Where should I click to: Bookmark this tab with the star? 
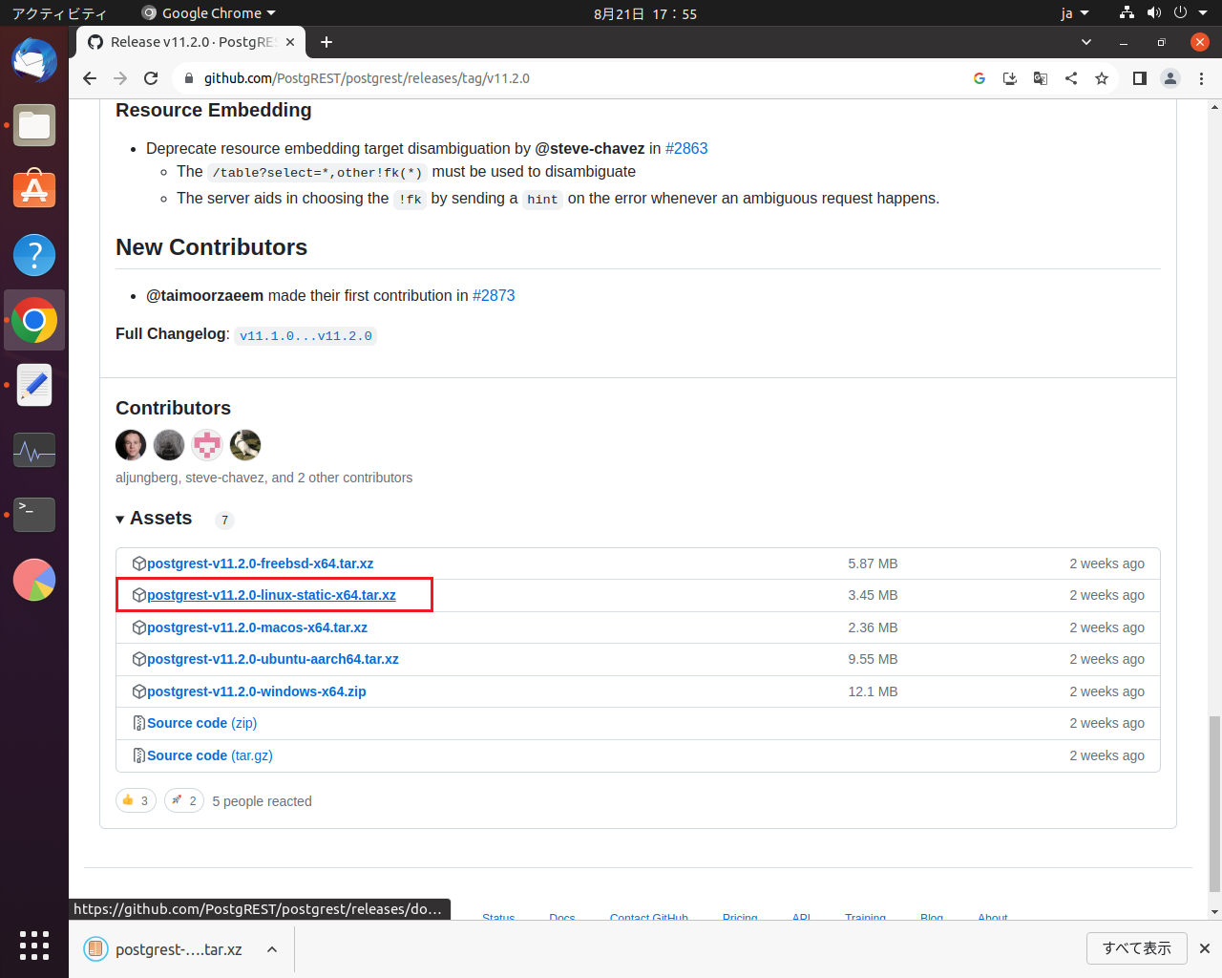tap(1102, 78)
